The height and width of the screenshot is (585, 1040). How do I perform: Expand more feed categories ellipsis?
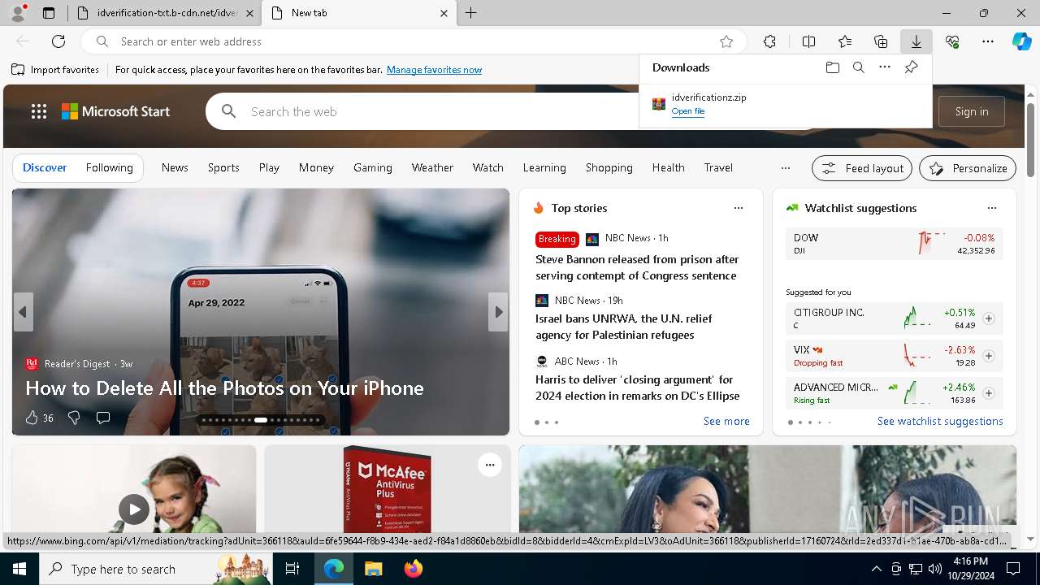pyautogui.click(x=785, y=168)
